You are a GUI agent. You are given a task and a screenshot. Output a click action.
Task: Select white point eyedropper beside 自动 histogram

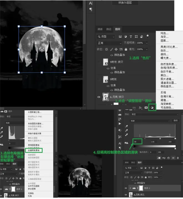(126, 135)
